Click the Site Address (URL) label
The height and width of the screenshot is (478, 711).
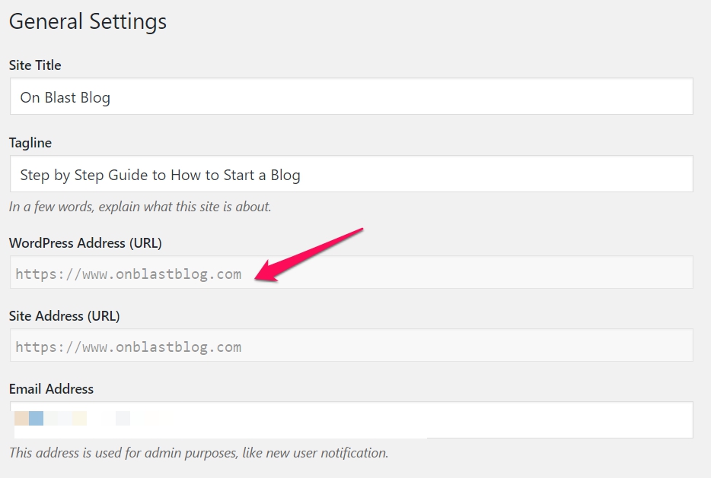coord(65,316)
